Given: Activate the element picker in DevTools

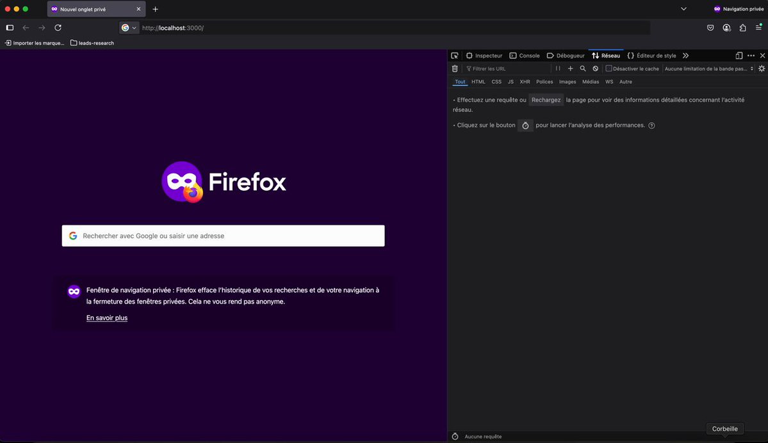Looking at the screenshot, I should pyautogui.click(x=455, y=56).
